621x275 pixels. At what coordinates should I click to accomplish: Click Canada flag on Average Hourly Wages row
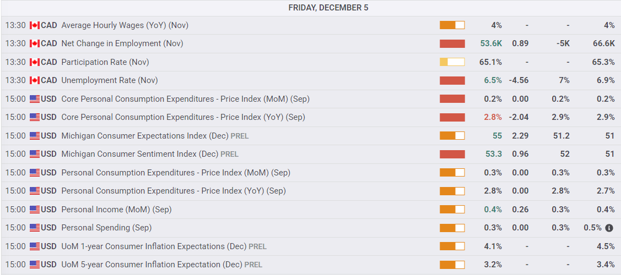click(35, 25)
